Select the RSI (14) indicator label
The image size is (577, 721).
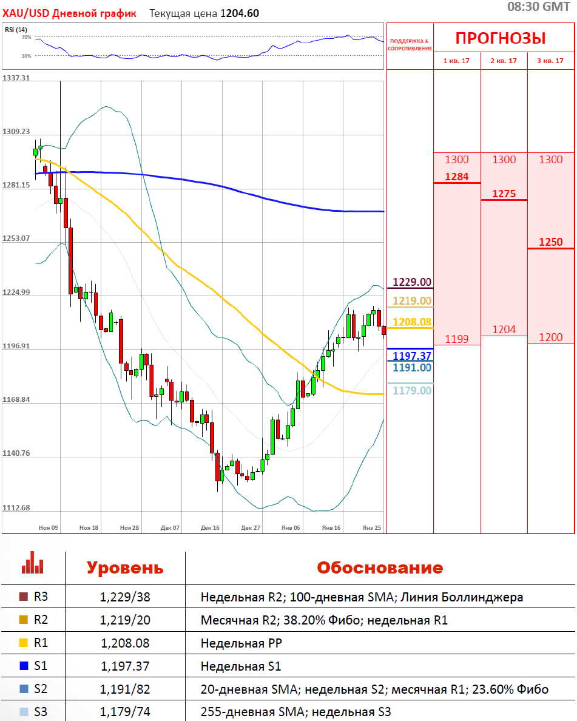tap(16, 30)
